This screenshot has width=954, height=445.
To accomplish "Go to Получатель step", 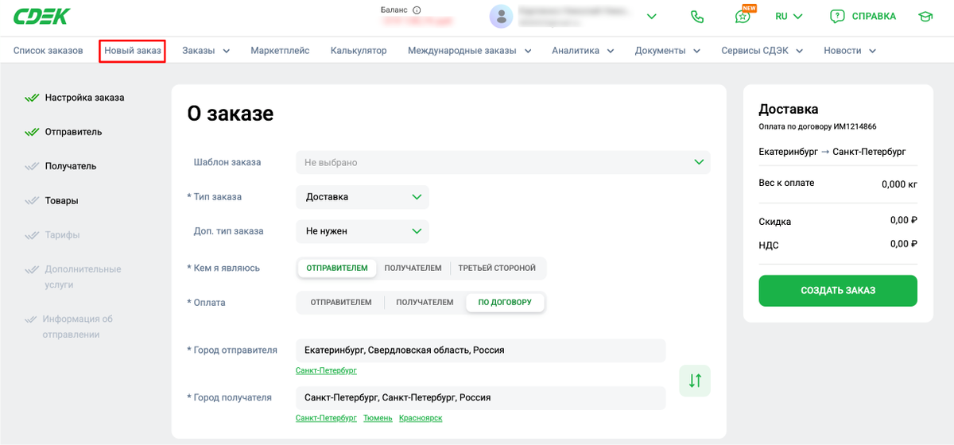I will 71,166.
